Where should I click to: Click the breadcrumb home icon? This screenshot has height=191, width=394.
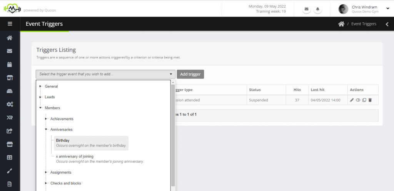click(341, 24)
